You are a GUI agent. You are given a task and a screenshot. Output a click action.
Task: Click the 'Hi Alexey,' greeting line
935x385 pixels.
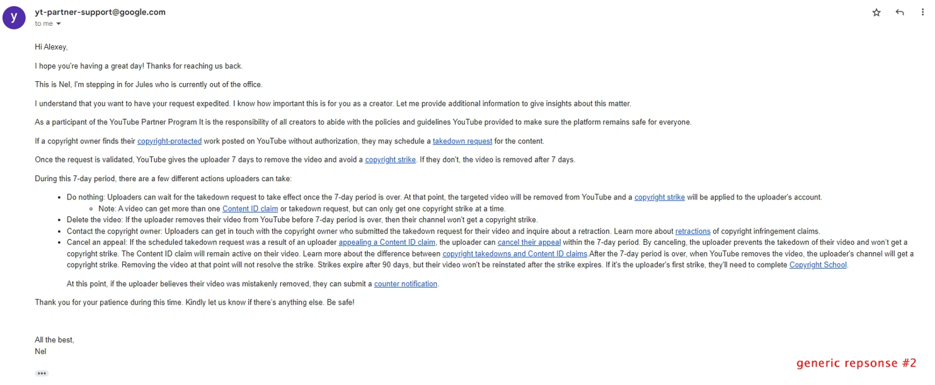point(51,47)
